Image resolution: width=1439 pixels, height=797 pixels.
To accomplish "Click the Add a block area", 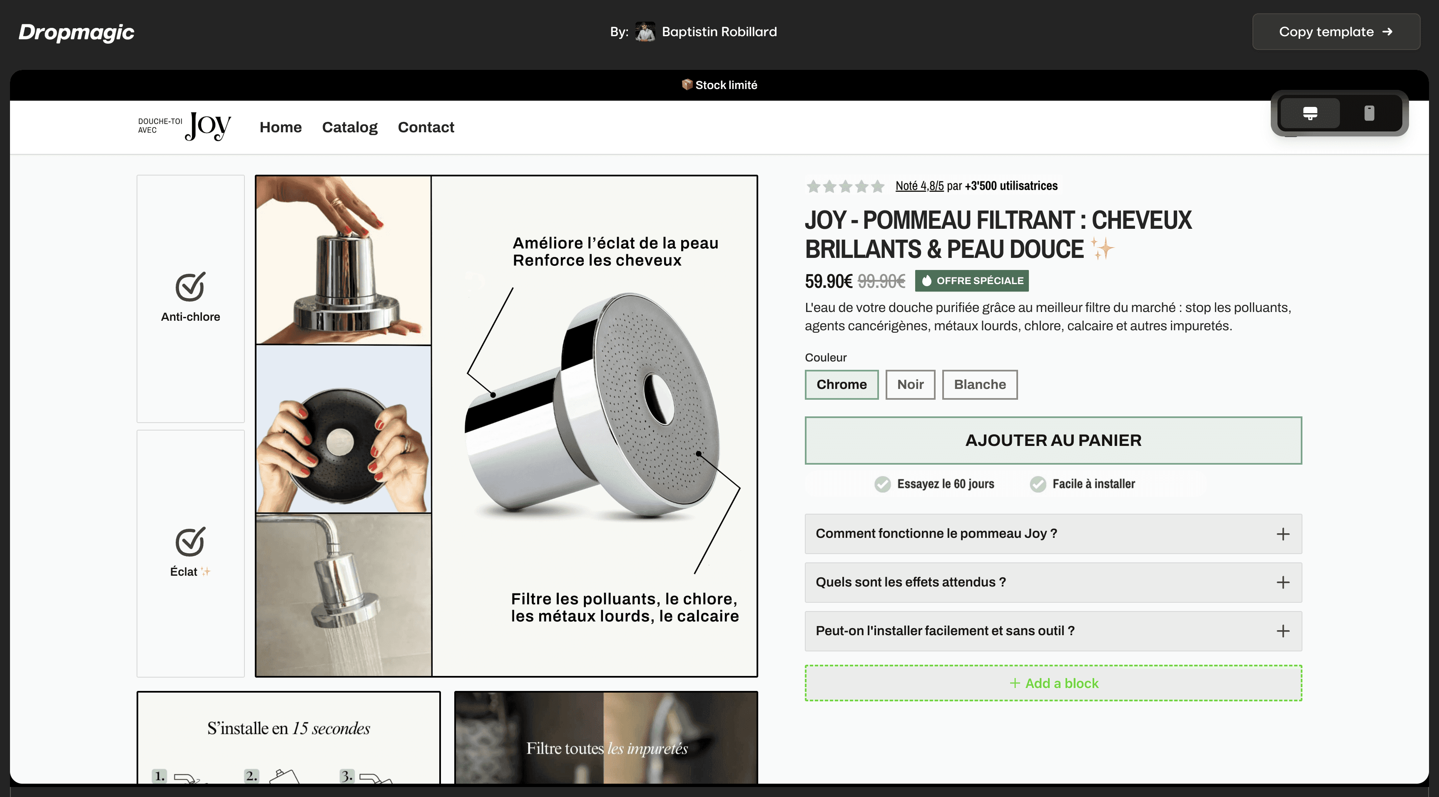I will 1053,683.
